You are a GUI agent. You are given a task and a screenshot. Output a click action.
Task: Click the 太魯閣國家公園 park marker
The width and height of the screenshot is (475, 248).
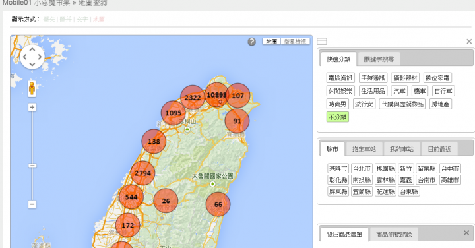[212, 184]
